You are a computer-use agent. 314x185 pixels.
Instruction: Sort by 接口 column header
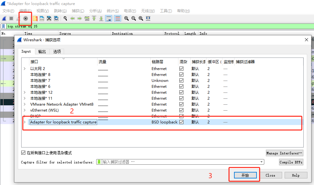click(63, 62)
